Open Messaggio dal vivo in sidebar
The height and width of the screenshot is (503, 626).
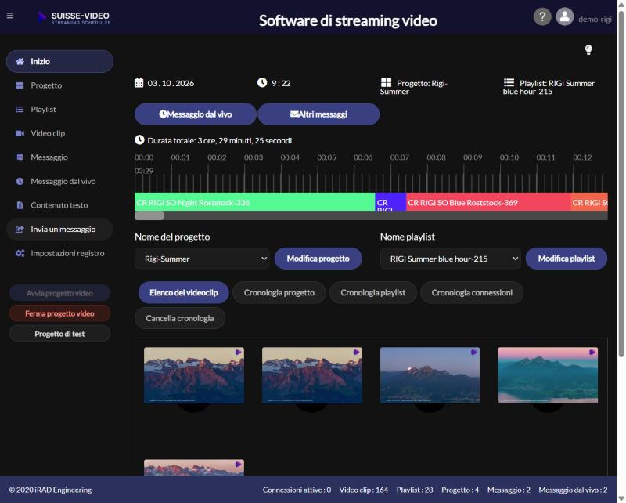(x=60, y=182)
